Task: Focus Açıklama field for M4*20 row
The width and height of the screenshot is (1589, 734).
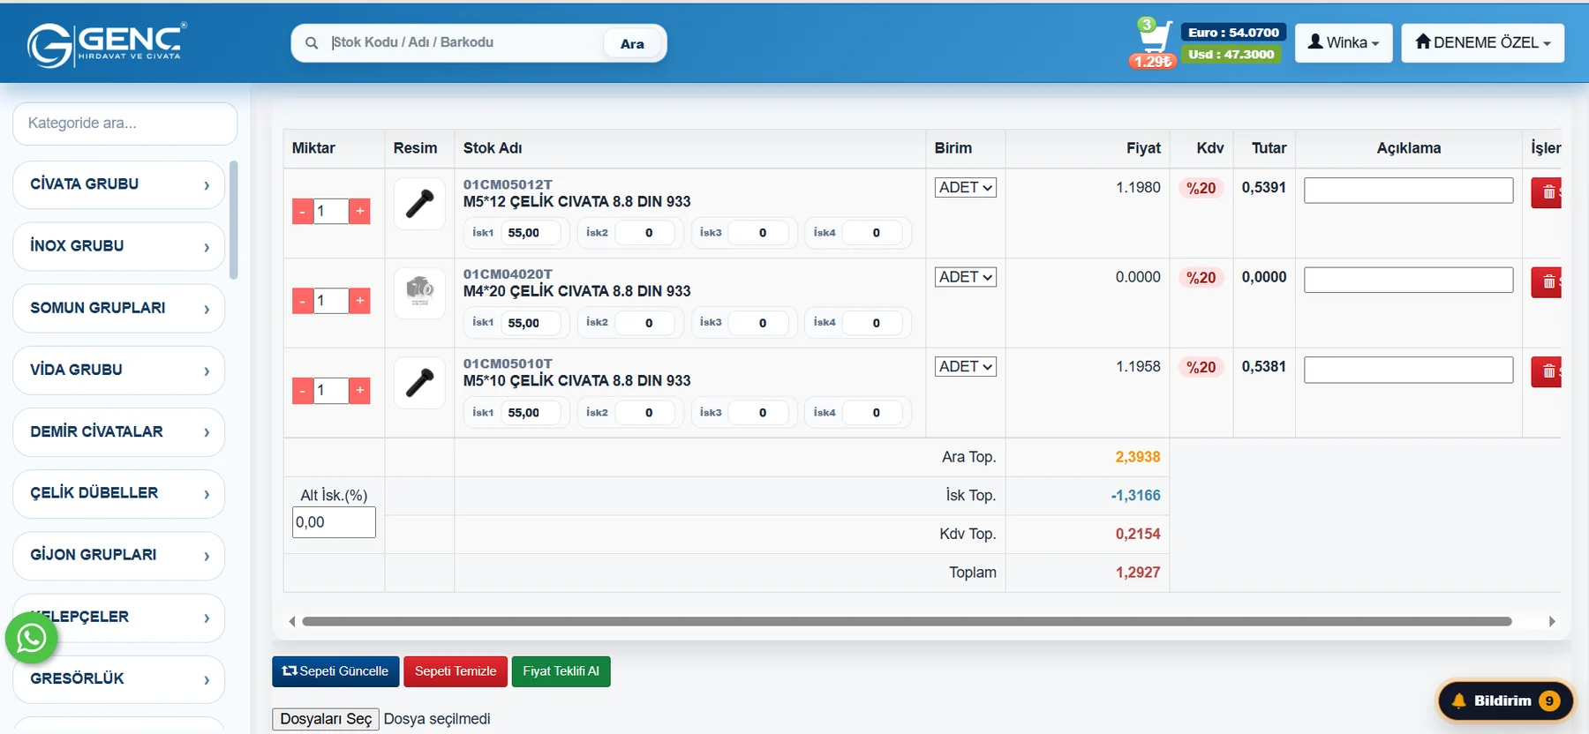Action: 1408,281
